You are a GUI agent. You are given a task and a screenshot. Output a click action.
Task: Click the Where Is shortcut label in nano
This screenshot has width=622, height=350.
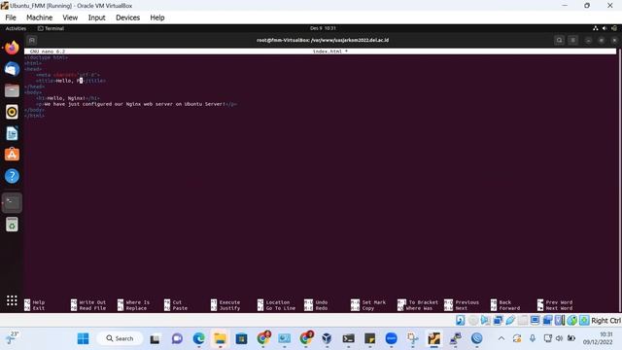[138, 302]
